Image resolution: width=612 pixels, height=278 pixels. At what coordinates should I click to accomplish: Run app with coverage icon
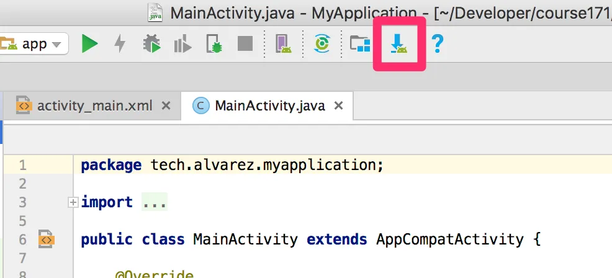click(182, 43)
